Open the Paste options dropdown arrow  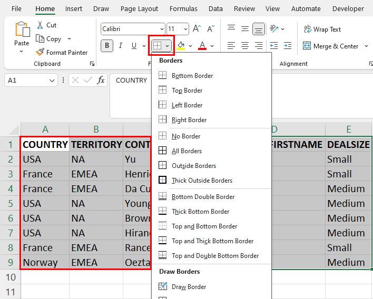(22, 51)
